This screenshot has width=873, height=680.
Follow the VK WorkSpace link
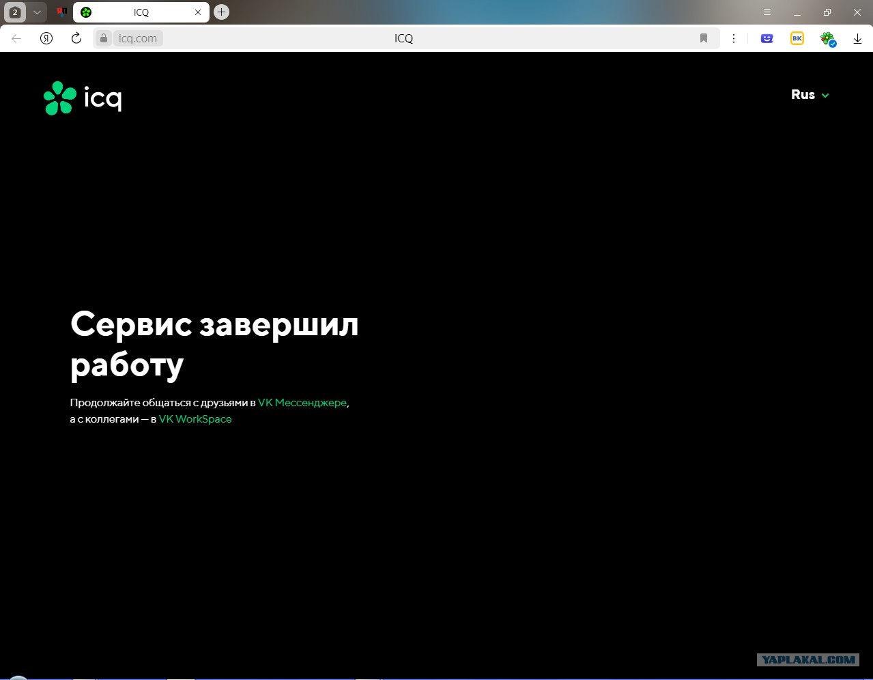tap(195, 419)
